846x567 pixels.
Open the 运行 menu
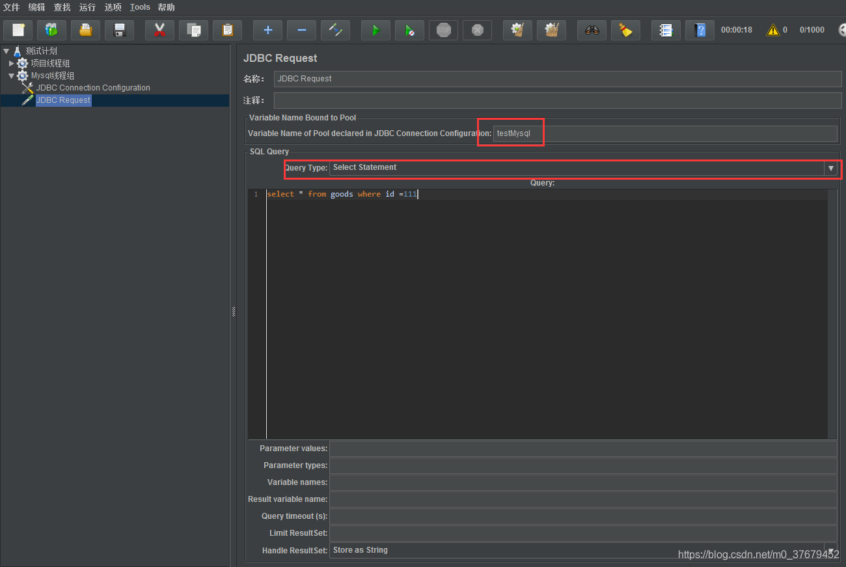pyautogui.click(x=88, y=7)
